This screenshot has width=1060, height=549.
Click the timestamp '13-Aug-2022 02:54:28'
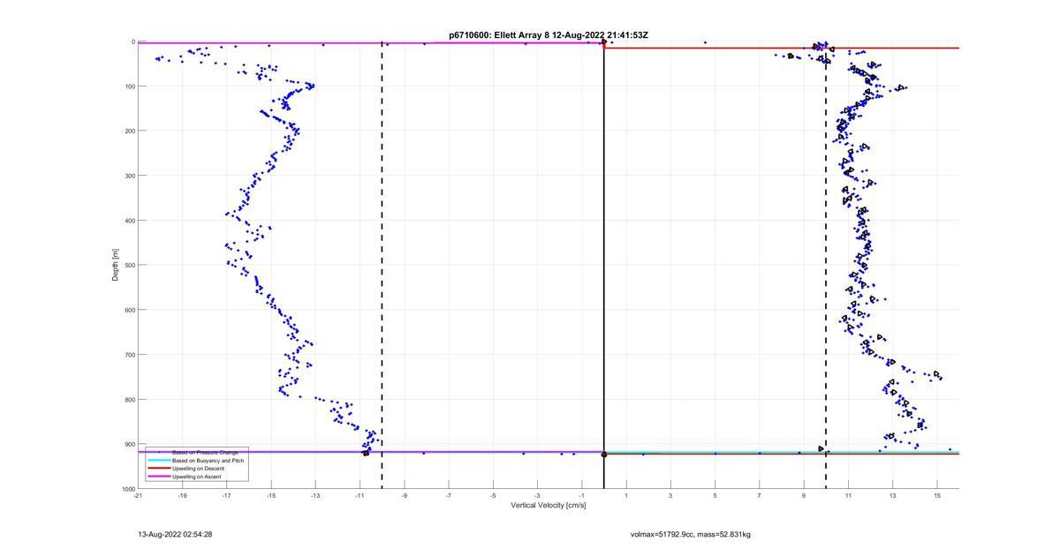[175, 534]
